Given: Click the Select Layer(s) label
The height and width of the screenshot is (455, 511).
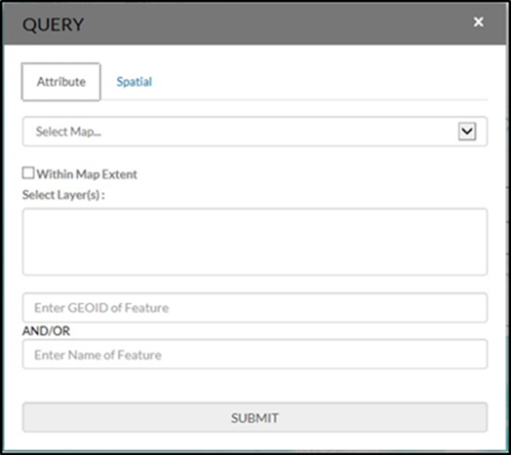Looking at the screenshot, I should click(x=63, y=195).
